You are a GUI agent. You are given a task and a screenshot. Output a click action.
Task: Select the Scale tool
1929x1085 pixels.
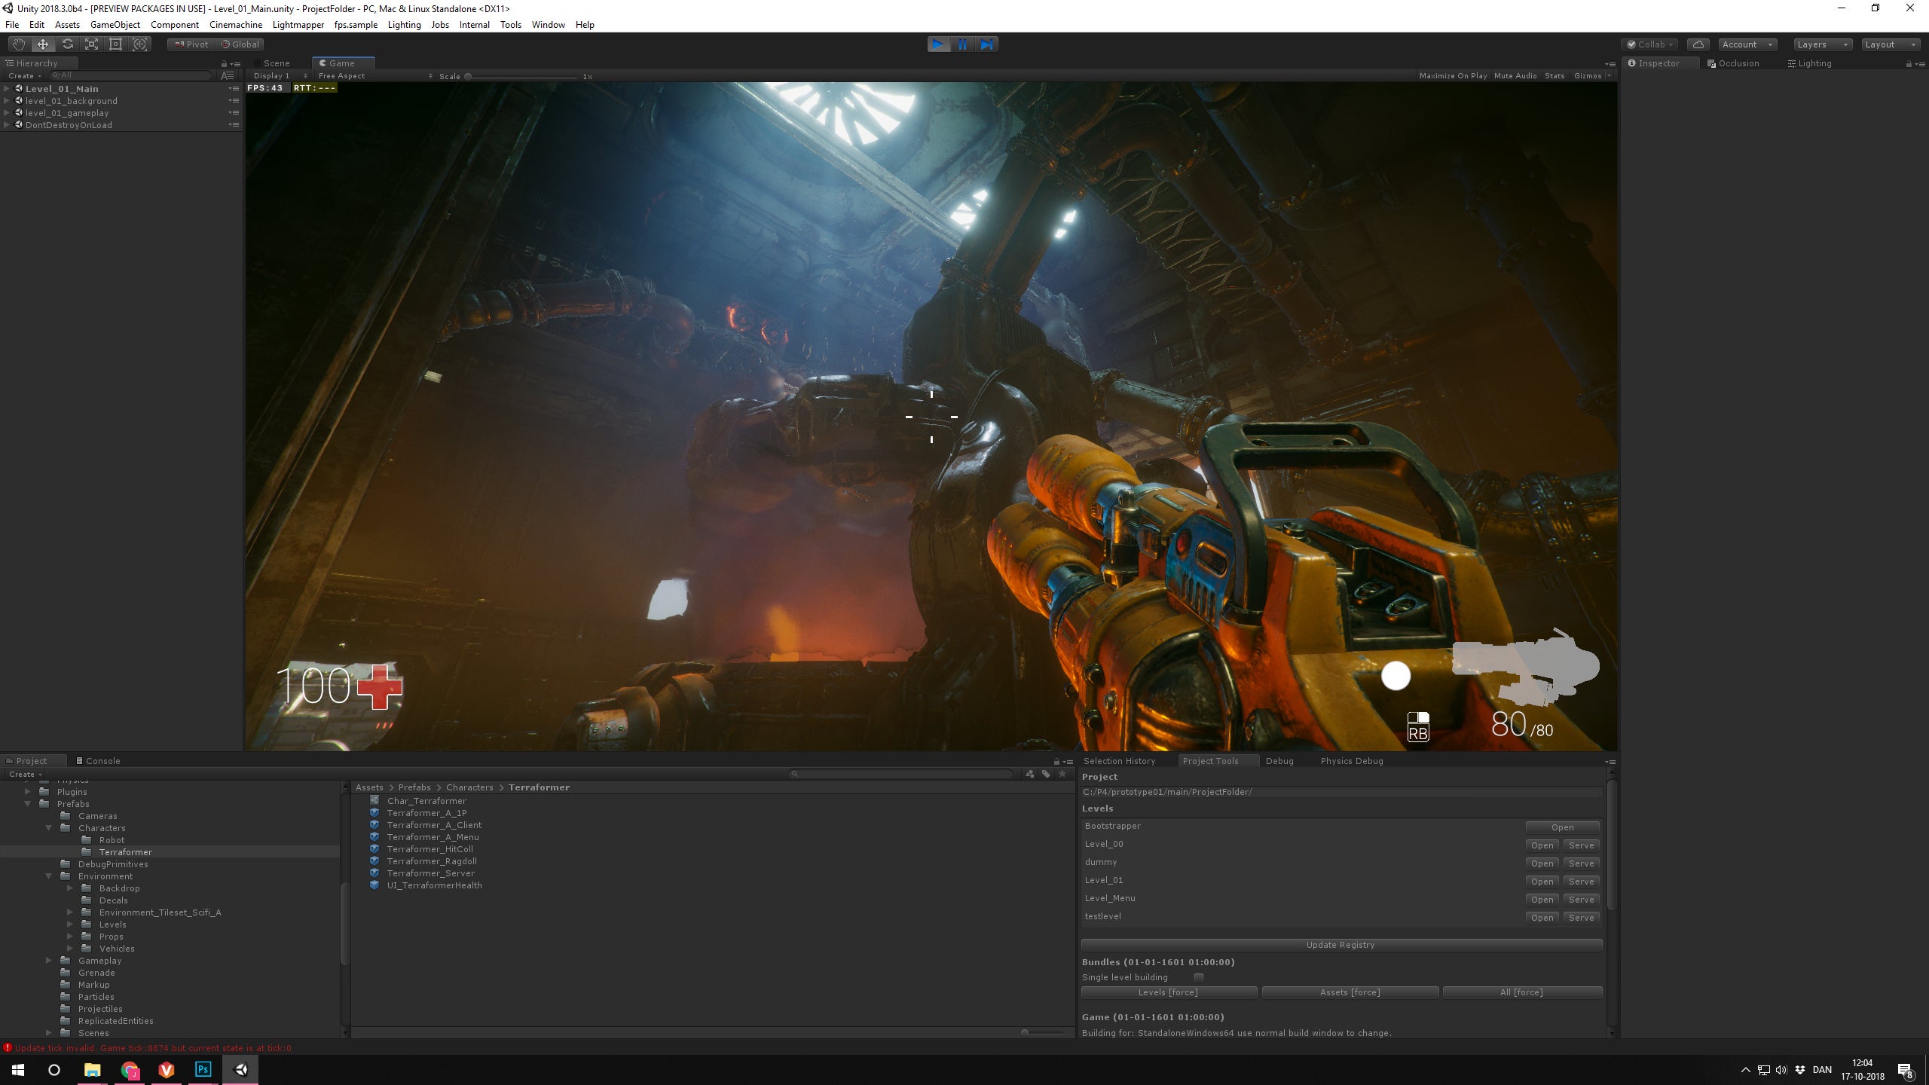coord(91,44)
